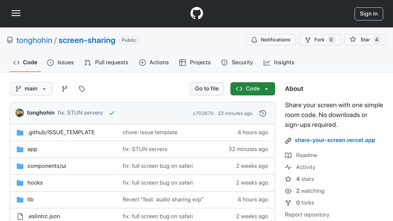Open the components/ui folder

(47, 166)
